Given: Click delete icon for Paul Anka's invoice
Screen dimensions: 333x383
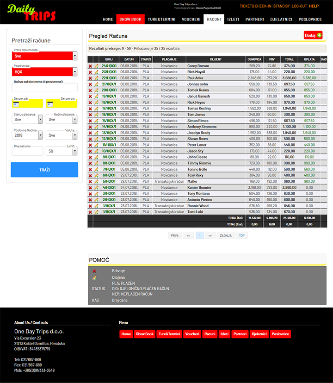Looking at the screenshot, I should 90,78.
